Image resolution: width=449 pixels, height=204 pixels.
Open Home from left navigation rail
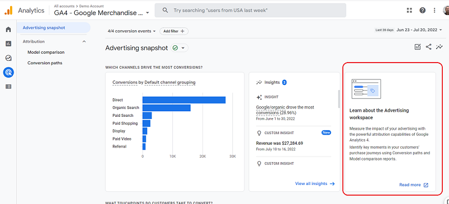click(8, 29)
